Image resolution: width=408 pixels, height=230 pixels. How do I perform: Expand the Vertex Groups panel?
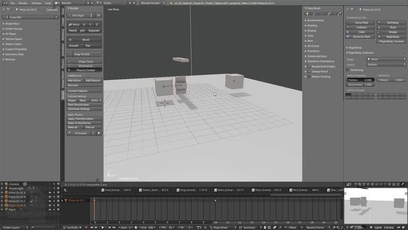13,29
